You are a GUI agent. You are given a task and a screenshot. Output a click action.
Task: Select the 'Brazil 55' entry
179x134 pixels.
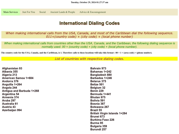[x=96, y=110]
